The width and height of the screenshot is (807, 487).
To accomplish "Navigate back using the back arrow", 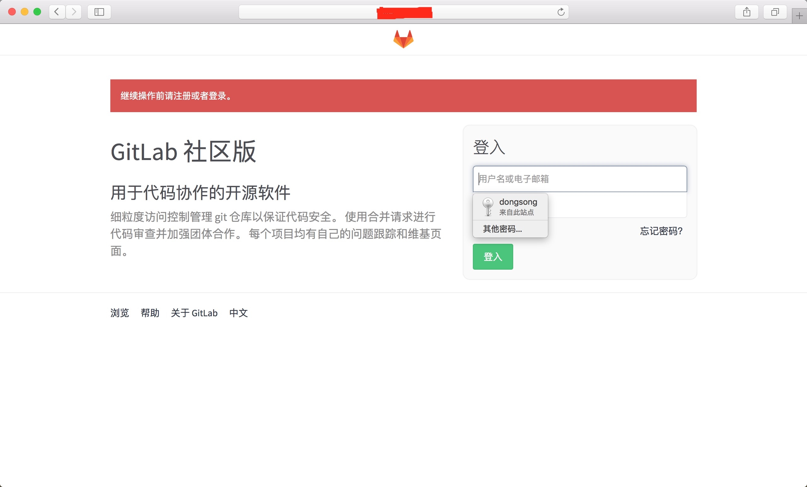I will coord(56,12).
